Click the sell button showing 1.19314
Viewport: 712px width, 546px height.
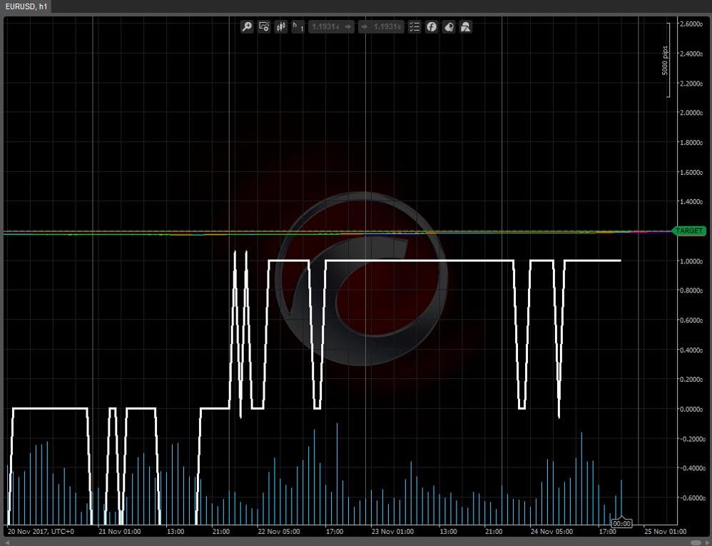click(x=332, y=27)
